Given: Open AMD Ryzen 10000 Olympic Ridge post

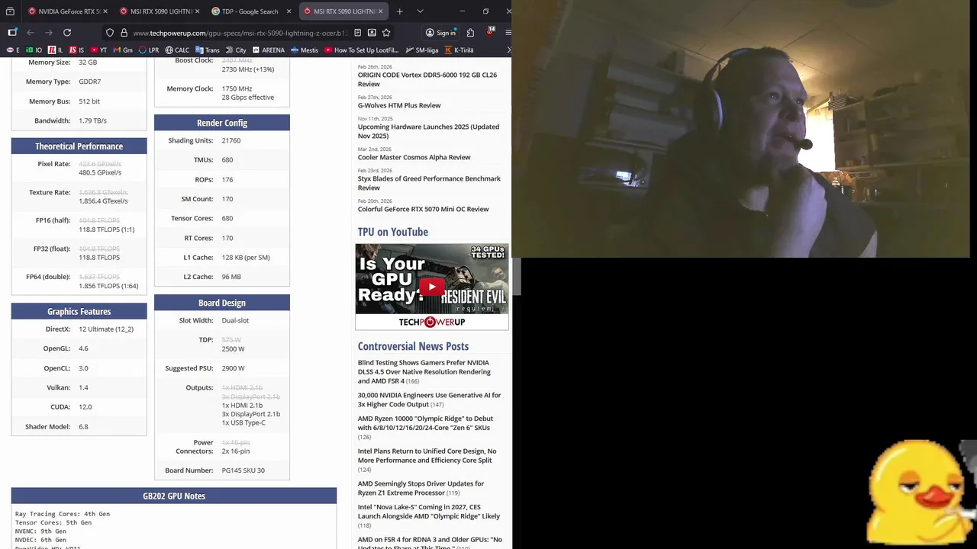Looking at the screenshot, I should click(425, 428).
